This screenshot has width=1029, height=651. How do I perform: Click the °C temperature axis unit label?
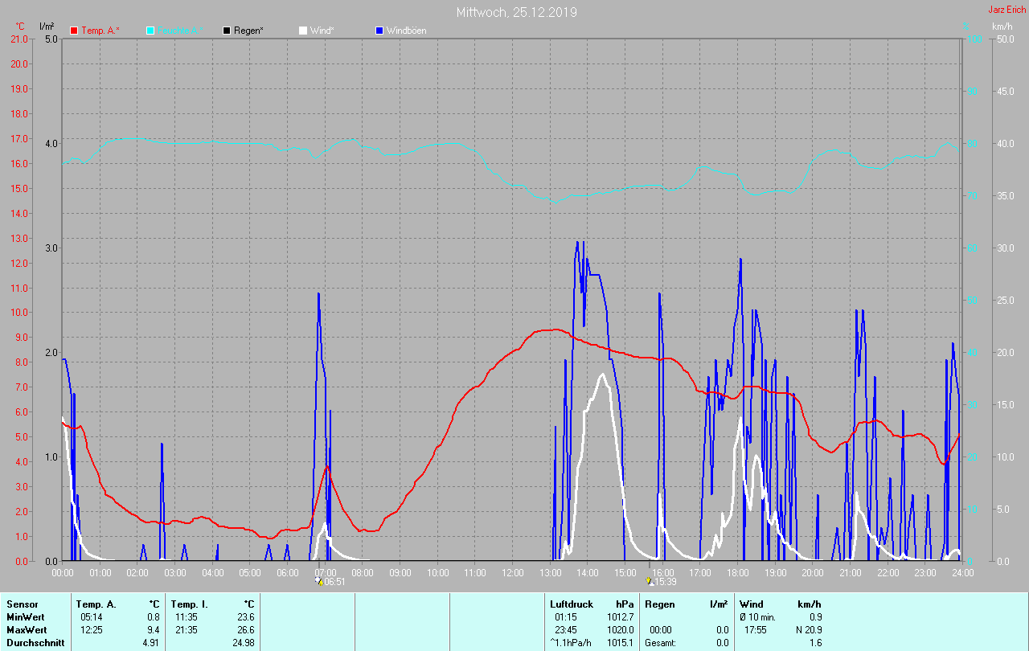(20, 27)
